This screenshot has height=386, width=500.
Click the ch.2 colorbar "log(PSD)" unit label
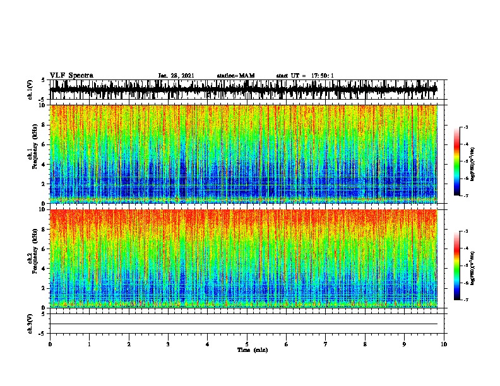473,268
